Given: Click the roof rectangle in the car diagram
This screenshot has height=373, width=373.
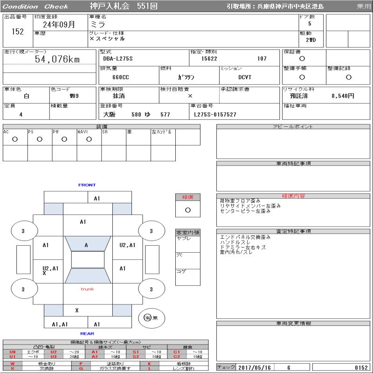Looking at the screenshot, I should click(88, 260).
